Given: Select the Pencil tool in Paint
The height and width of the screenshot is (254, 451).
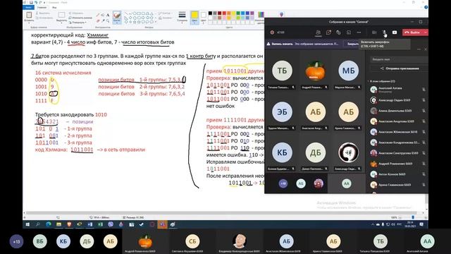Looking at the screenshot, I should [98, 16].
